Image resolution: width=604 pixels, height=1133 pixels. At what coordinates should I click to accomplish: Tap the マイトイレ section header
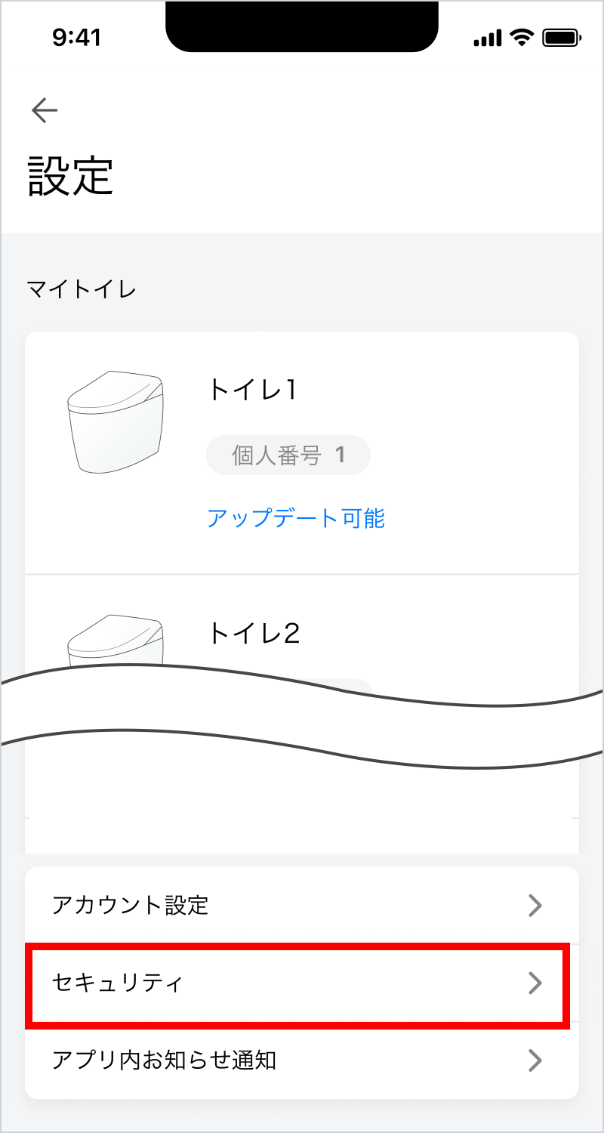tap(82, 289)
